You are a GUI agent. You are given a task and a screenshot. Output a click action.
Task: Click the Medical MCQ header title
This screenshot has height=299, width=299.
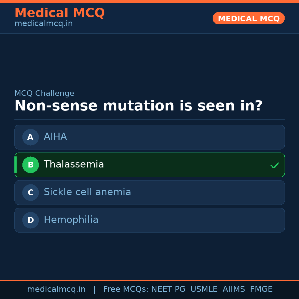tap(60, 13)
